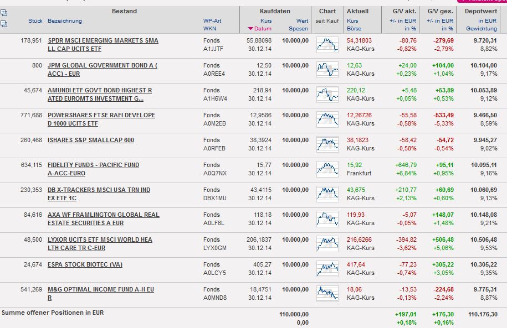The width and height of the screenshot is (507, 328).
Task: Sort by the WKN column header
Action: coord(209,29)
